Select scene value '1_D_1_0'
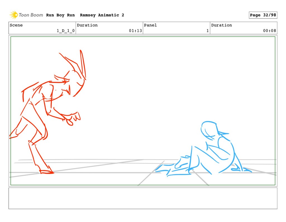This screenshot has width=286, height=222. (65, 31)
